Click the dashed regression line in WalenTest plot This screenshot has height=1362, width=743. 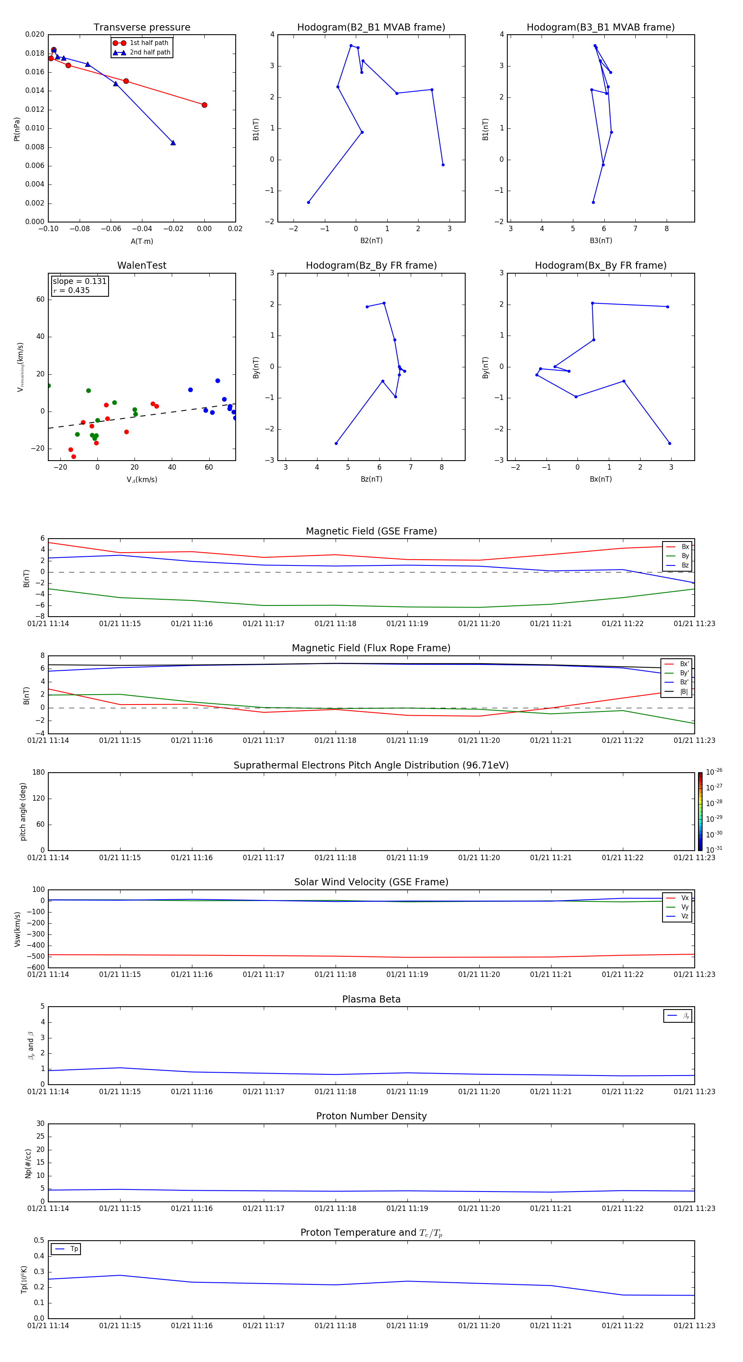(x=142, y=416)
